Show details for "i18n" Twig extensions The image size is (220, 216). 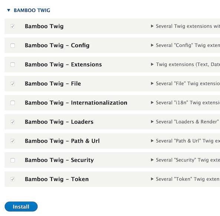(x=152, y=102)
